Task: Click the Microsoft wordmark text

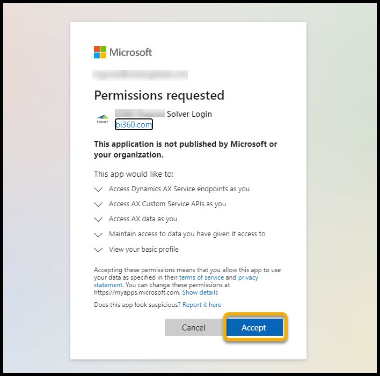Action: click(130, 52)
